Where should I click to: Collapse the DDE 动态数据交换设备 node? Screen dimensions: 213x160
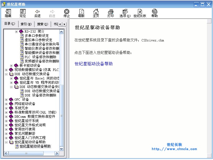tap(6, 74)
